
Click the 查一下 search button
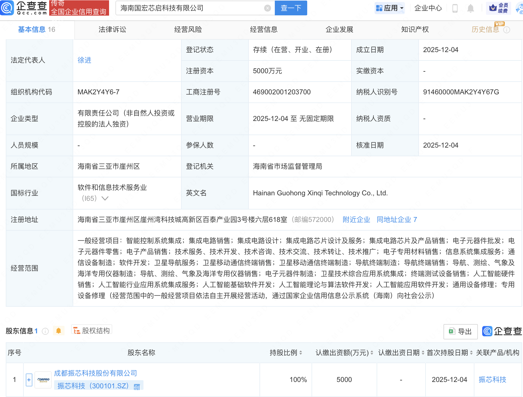coord(290,8)
